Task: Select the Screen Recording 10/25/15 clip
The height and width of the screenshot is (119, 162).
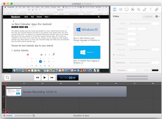Action: pyautogui.click(x=66, y=92)
